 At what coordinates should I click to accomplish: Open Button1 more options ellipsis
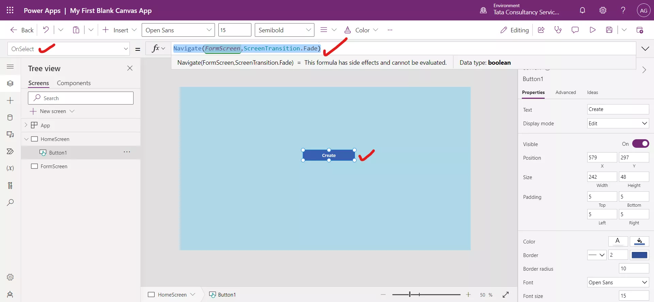click(x=127, y=152)
